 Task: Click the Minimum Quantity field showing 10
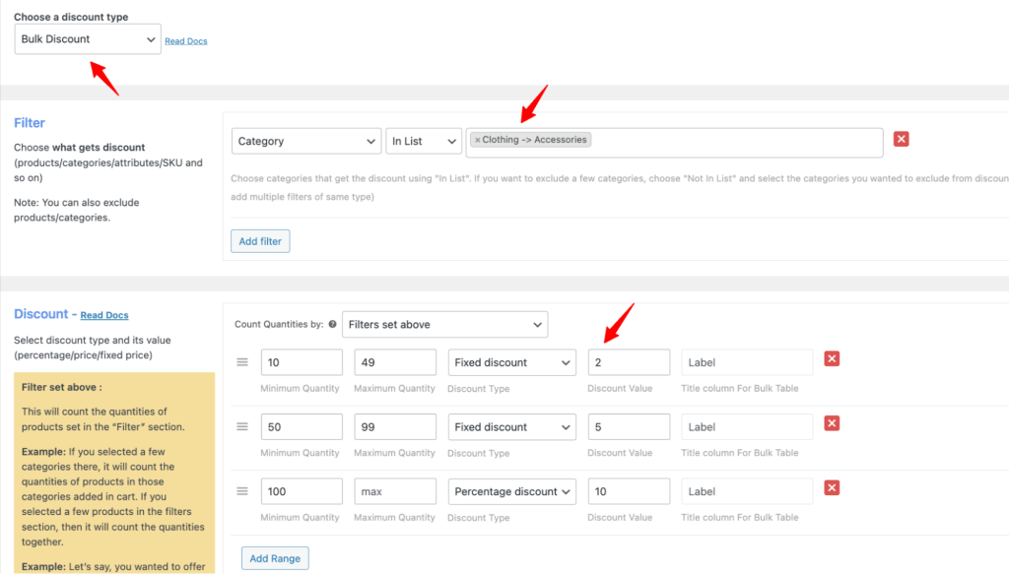302,361
